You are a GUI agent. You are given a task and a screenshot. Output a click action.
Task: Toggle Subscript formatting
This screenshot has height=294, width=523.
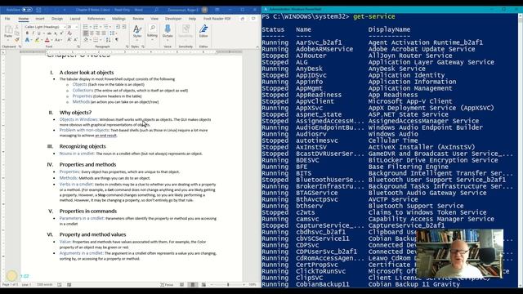click(x=56, y=33)
